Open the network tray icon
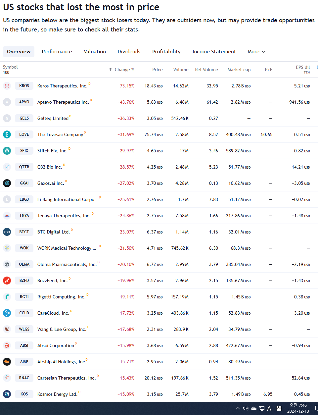Image resolution: width=318 pixels, height=415 pixels. pyautogui.click(x=262, y=408)
